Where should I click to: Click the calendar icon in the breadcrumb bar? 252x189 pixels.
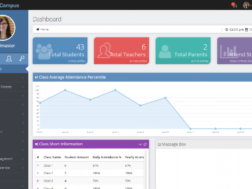(246, 30)
